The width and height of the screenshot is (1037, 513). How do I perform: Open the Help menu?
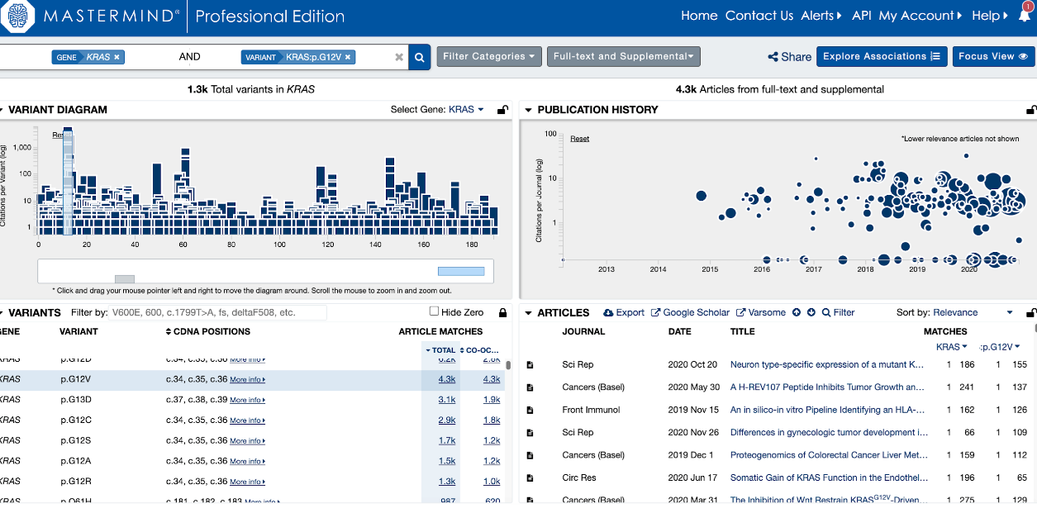pyautogui.click(x=990, y=16)
